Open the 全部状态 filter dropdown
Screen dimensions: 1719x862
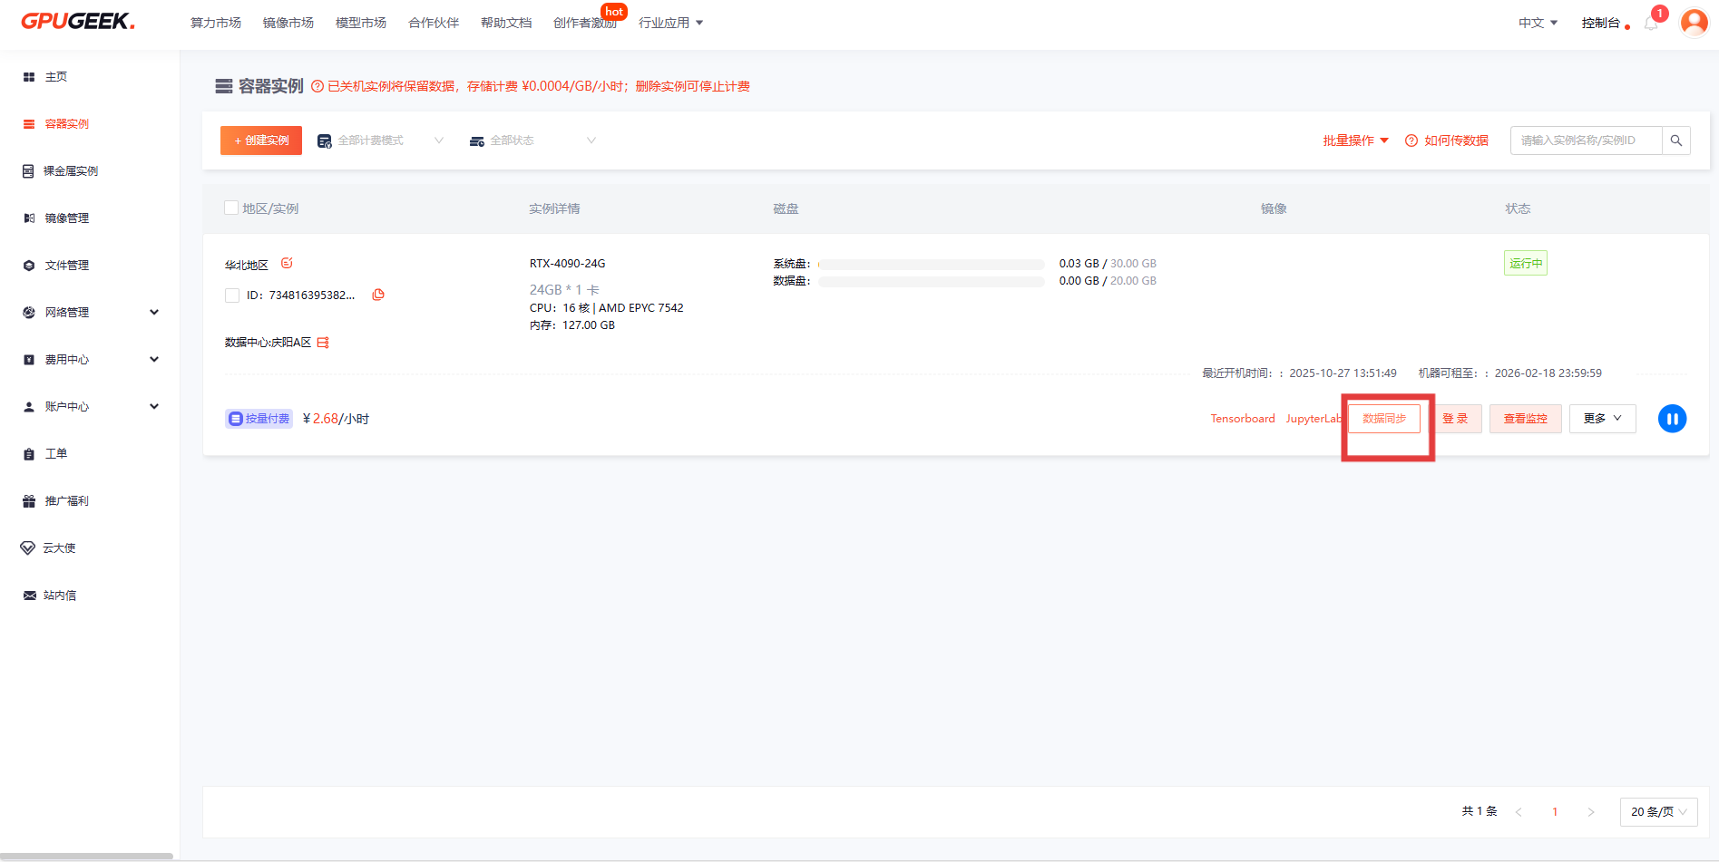tap(533, 140)
